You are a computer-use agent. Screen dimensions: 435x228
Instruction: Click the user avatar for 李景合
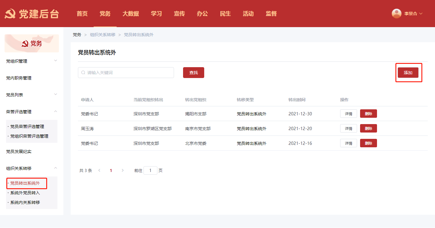(x=396, y=14)
